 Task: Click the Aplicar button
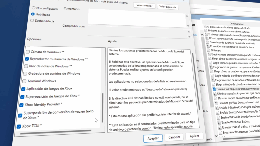coord(194,136)
